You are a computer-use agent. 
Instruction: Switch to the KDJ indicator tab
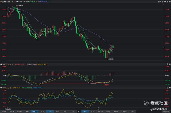[42, 112]
